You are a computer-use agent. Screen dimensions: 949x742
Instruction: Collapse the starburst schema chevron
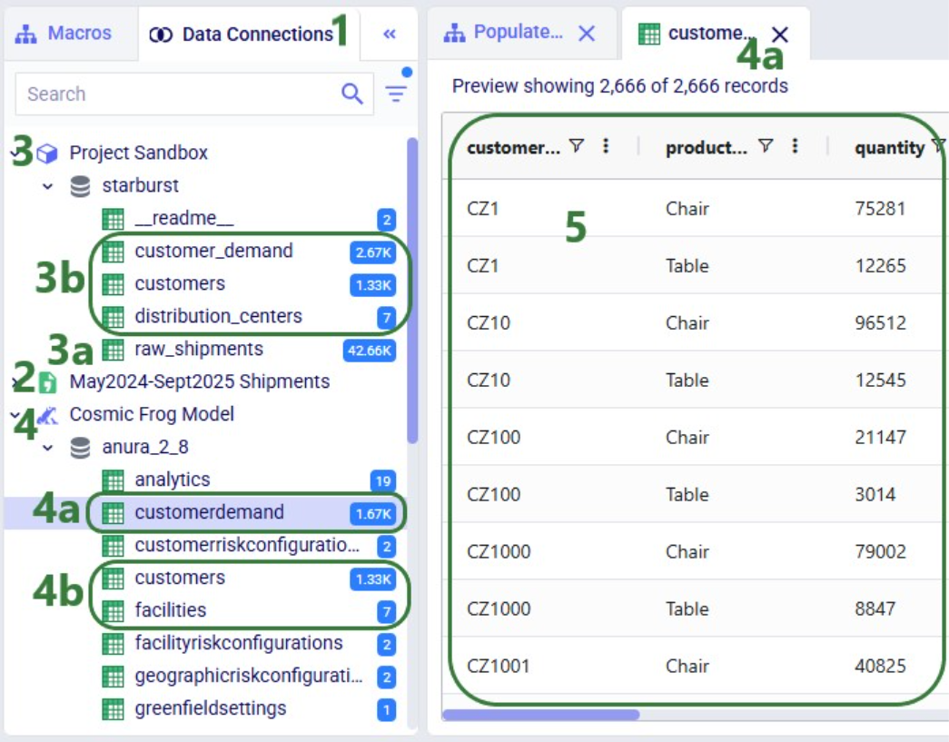[x=48, y=186]
